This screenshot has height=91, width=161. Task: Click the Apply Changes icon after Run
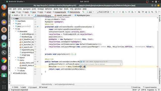coord(117,12)
